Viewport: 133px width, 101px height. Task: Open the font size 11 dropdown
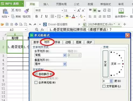(x=75, y=10)
